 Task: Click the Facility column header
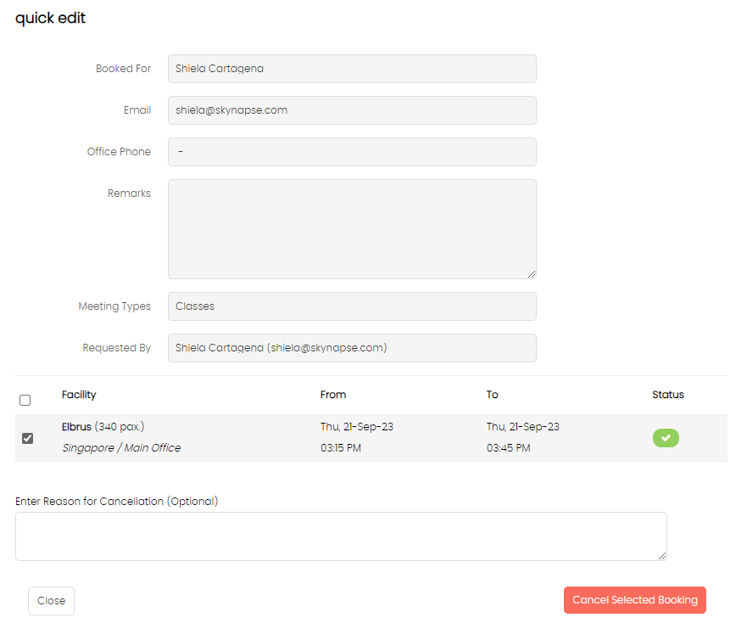(x=79, y=395)
